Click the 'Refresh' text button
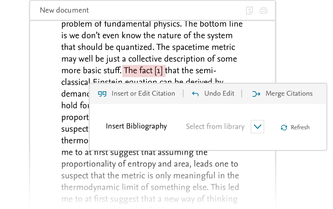 [x=300, y=127]
